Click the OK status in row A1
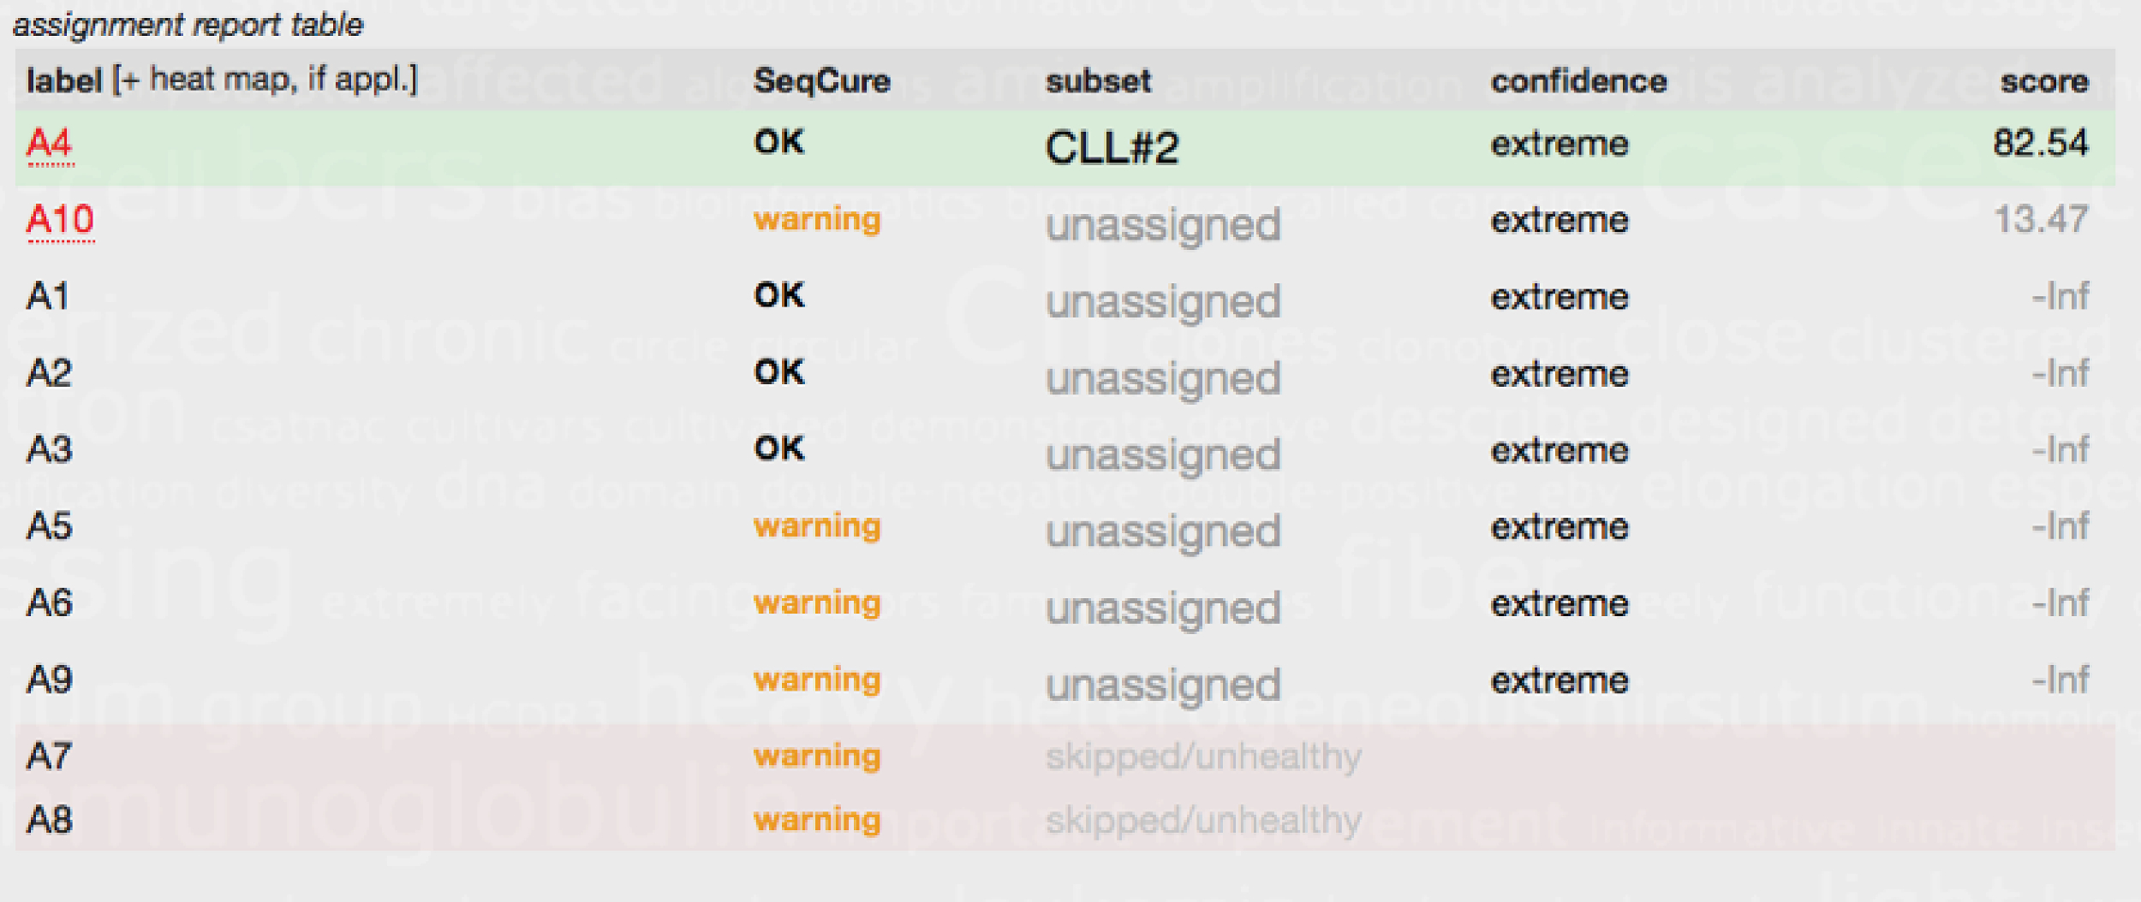 point(778,295)
